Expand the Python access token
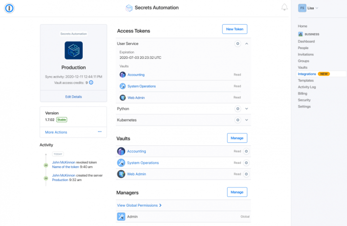 coord(246,108)
